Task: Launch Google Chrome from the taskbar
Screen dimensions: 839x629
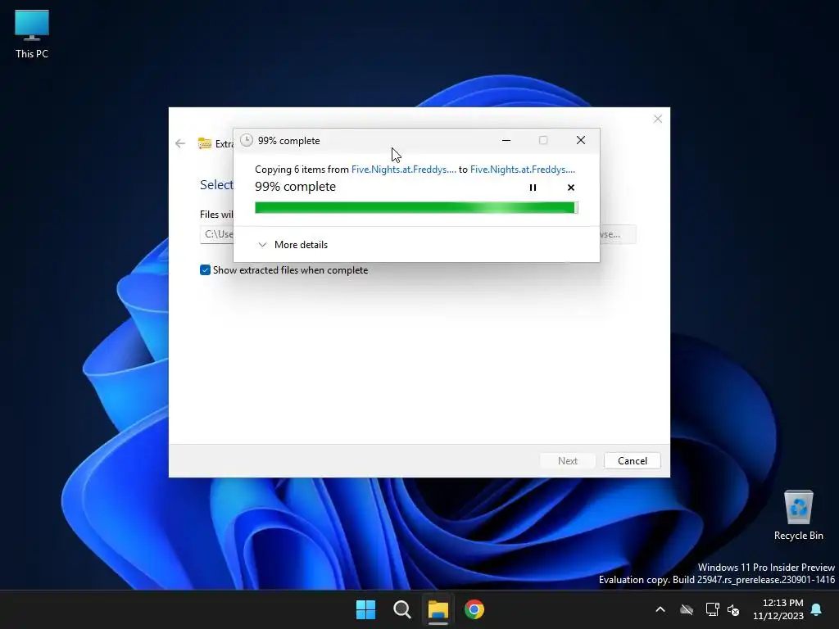Action: coord(474,609)
